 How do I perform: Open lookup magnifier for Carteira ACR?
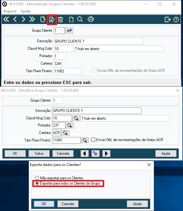coord(65,133)
